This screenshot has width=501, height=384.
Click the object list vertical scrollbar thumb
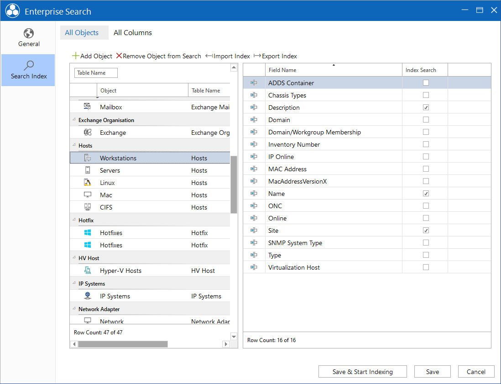(234, 184)
